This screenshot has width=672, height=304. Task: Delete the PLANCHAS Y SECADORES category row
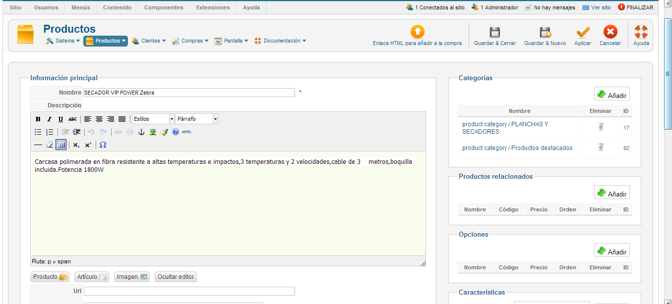click(600, 127)
